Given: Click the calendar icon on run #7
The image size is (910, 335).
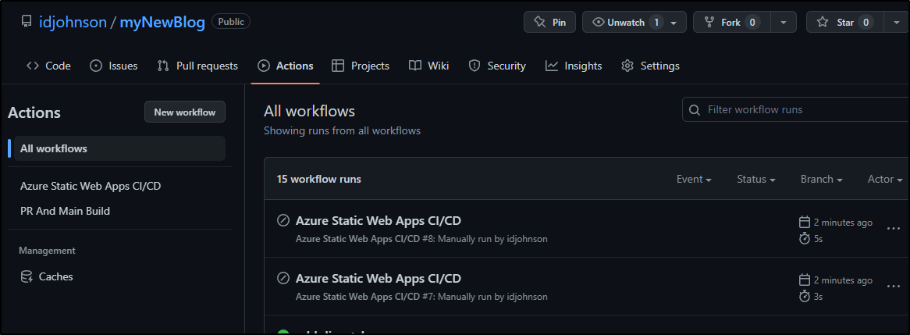Looking at the screenshot, I should [805, 280].
